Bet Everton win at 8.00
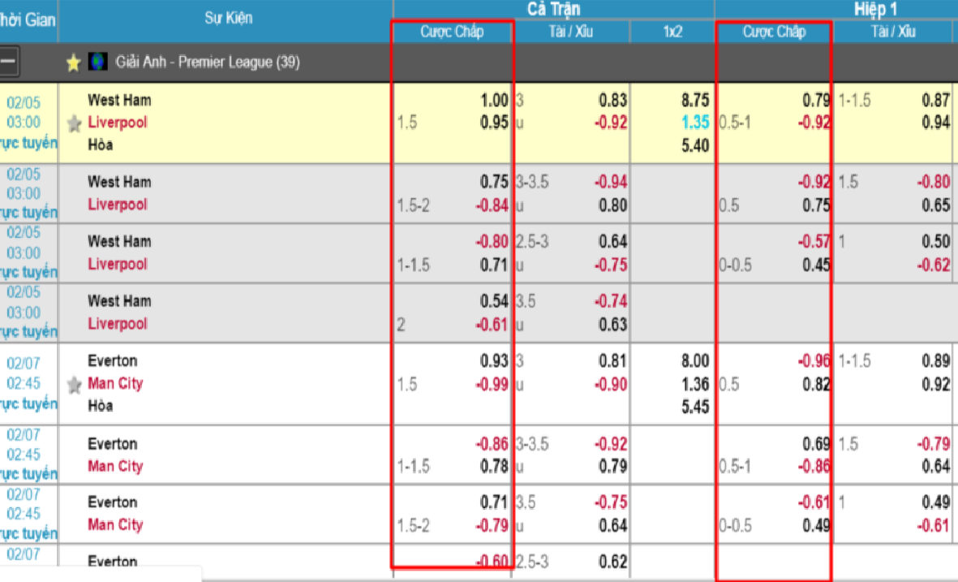958x582 pixels. [x=695, y=360]
